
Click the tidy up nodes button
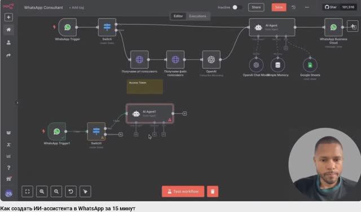[85, 192]
